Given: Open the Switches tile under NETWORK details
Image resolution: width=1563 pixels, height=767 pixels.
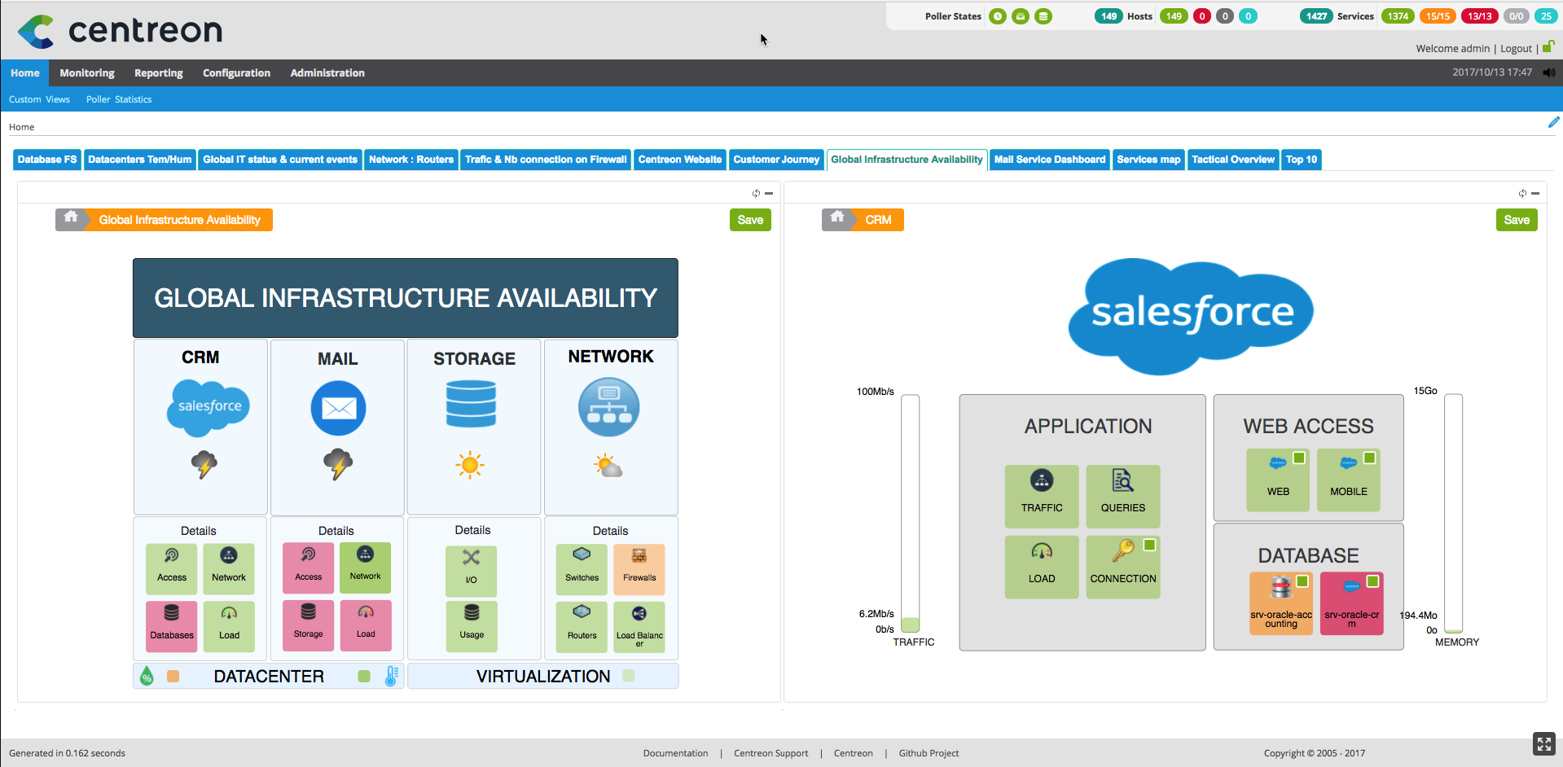Looking at the screenshot, I should (582, 569).
